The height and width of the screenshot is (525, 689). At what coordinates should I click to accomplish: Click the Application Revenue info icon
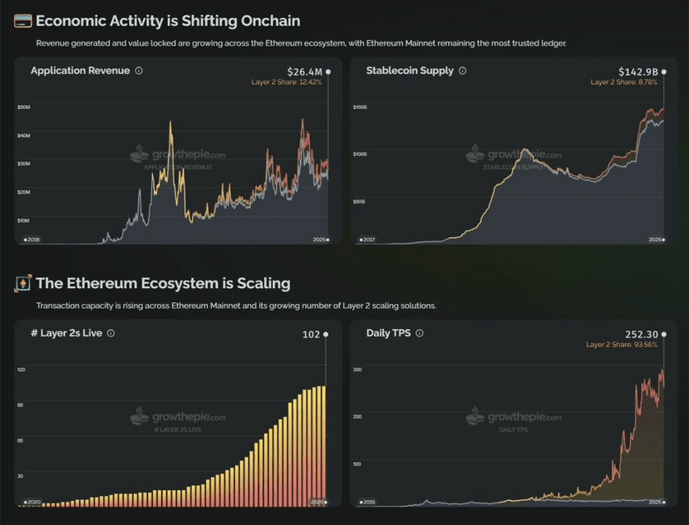pyautogui.click(x=139, y=71)
